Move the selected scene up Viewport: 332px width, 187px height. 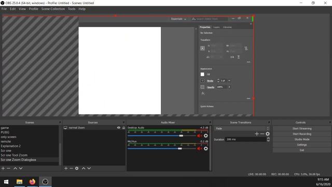pos(15,168)
